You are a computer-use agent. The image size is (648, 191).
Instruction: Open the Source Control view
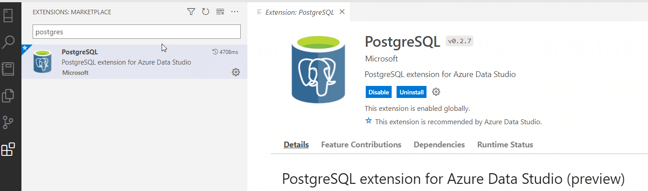8,122
